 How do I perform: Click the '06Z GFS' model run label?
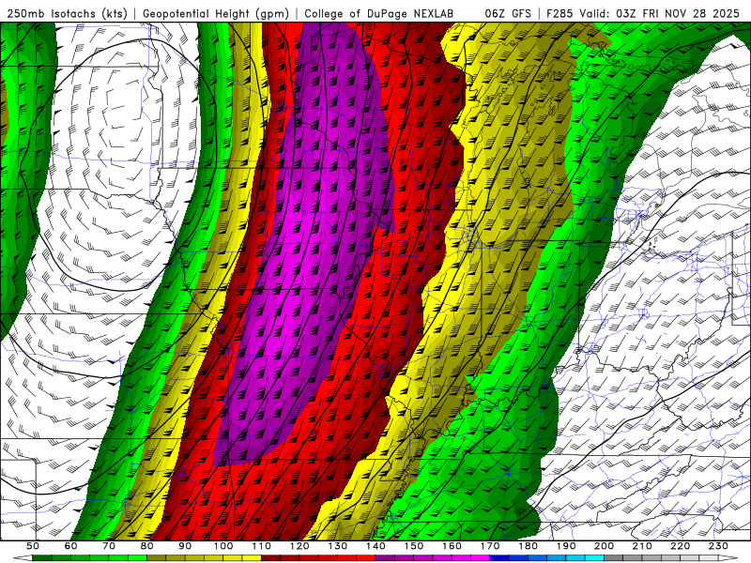coord(508,13)
